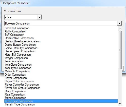
Task: Choose Real Comparison entry
Action: tap(61, 94)
